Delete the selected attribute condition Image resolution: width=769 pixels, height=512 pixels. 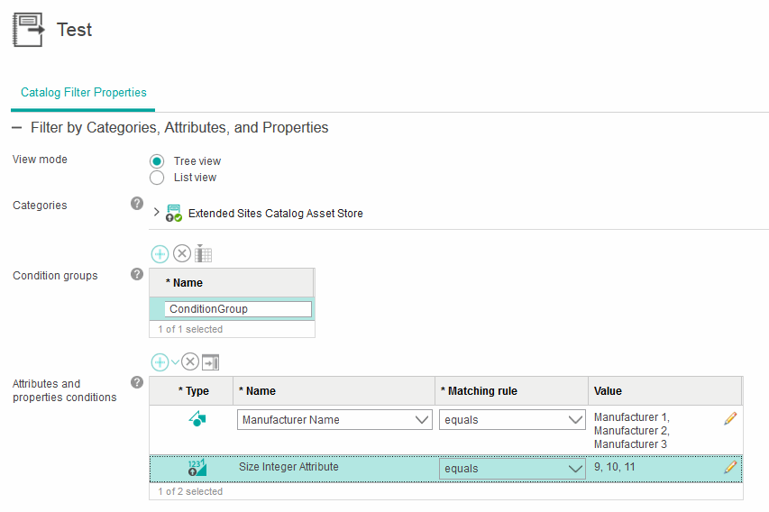tap(190, 362)
